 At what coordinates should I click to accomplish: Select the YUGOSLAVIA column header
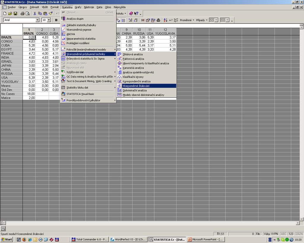coord(165,31)
